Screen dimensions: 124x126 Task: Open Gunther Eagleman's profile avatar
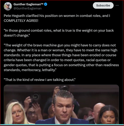pos(8,6)
